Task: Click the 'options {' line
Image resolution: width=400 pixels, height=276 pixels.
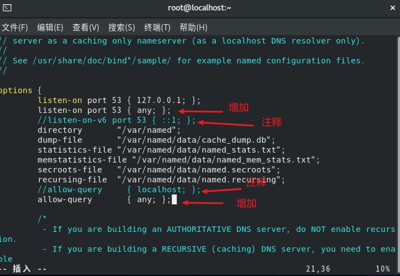Action: (20, 90)
